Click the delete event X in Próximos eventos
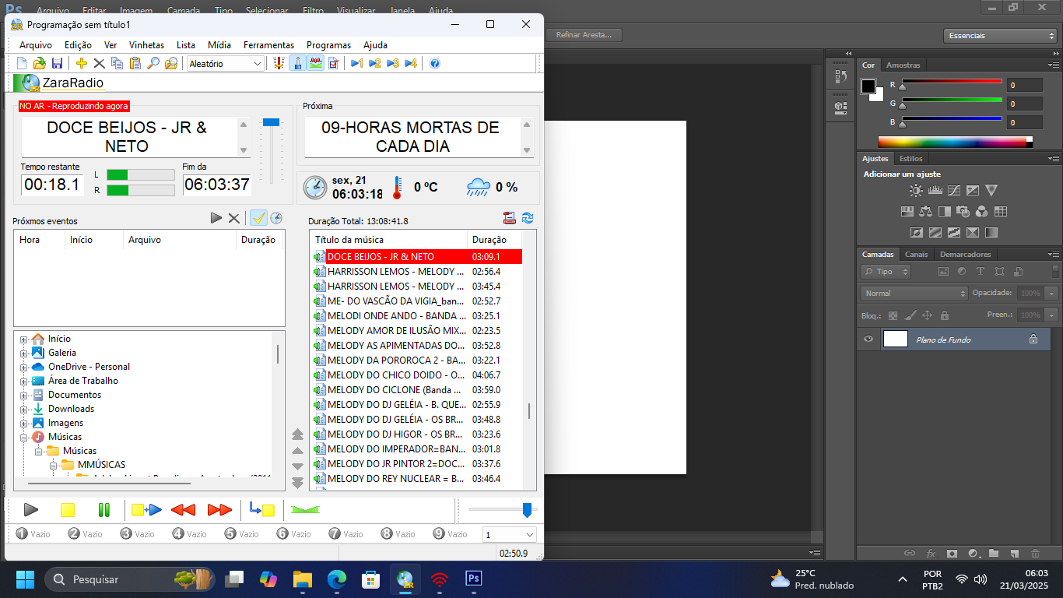 [x=233, y=218]
